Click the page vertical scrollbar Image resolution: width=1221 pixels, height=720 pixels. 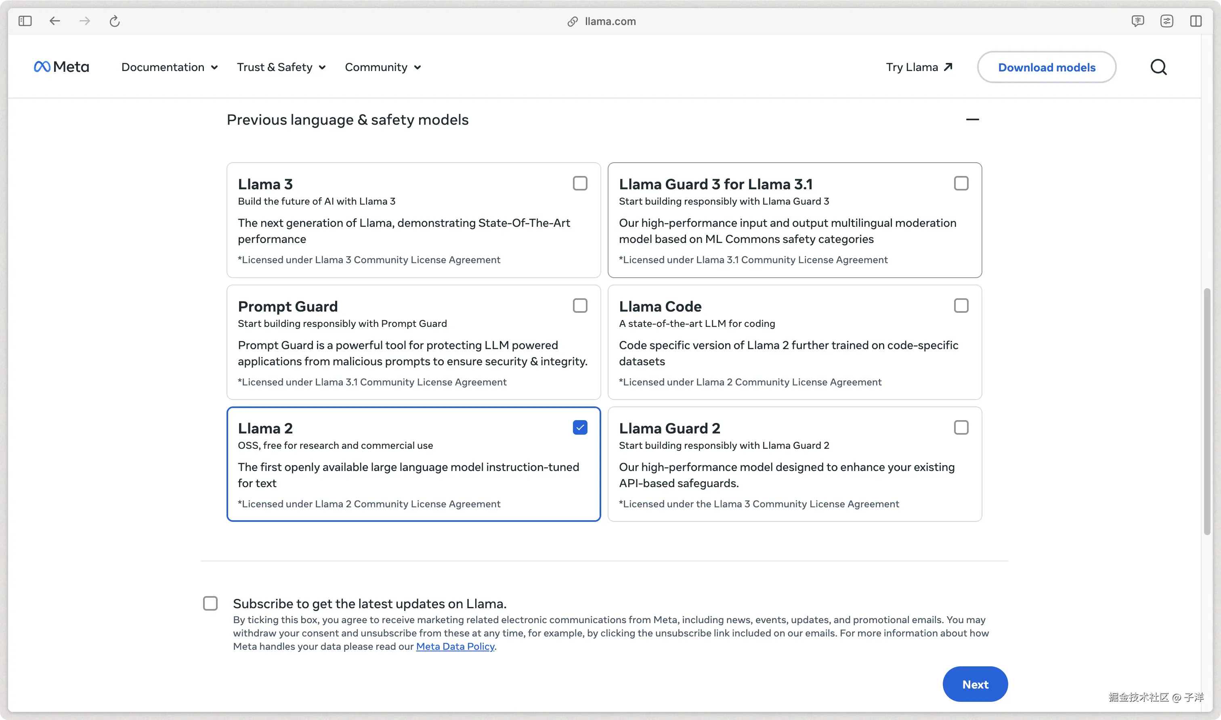[1207, 411]
